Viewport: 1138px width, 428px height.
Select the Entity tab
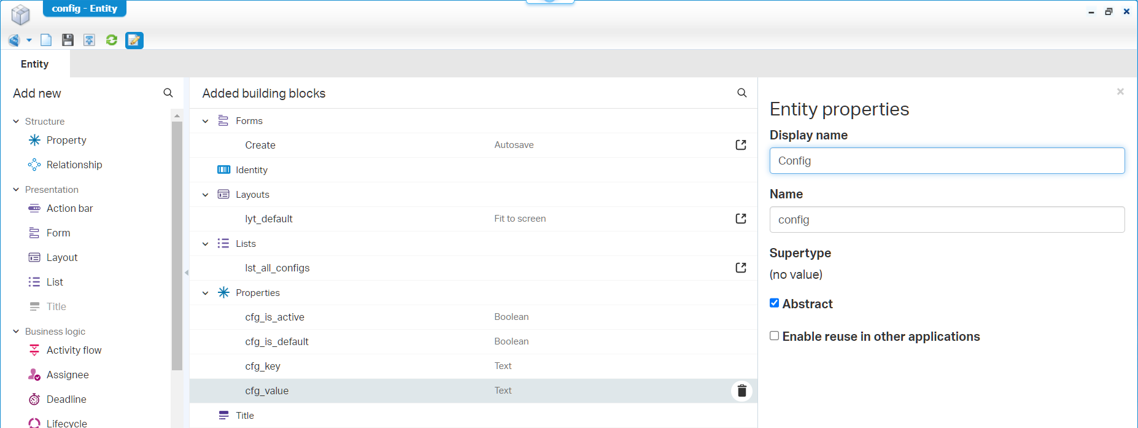pyautogui.click(x=34, y=64)
